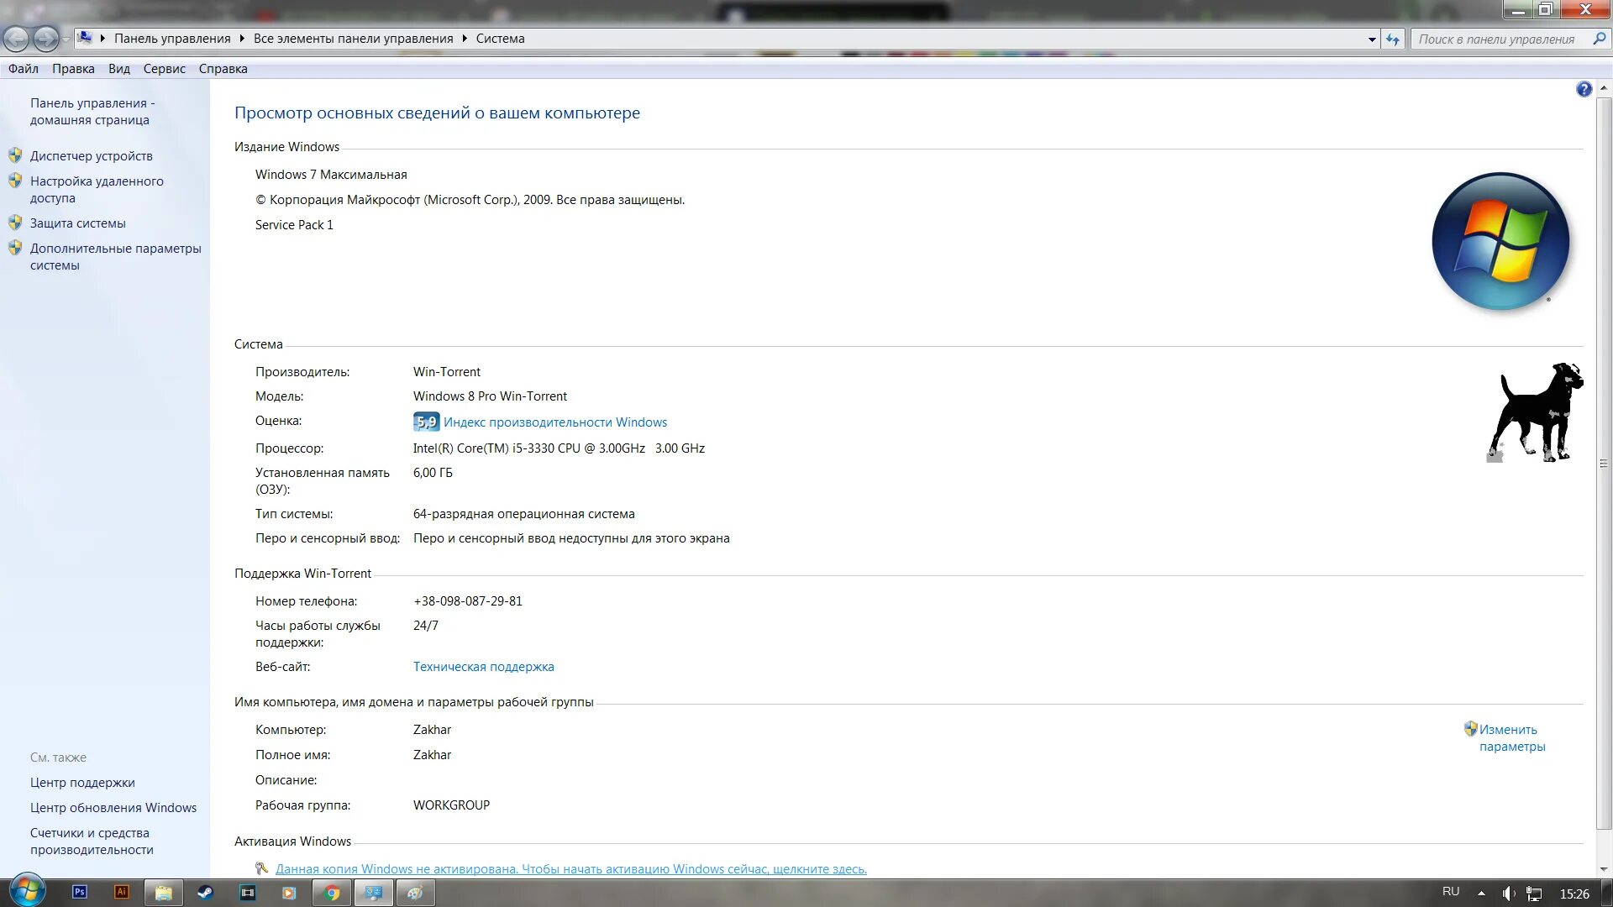Open the Вид menu
This screenshot has width=1613, height=907.
118,69
